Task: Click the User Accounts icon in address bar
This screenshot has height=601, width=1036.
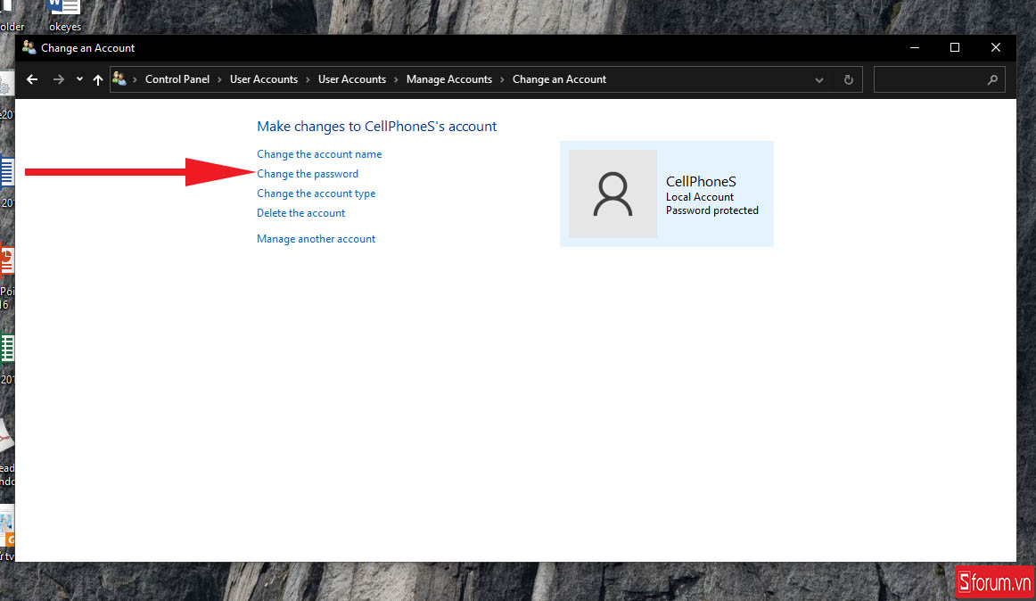Action: 119,79
